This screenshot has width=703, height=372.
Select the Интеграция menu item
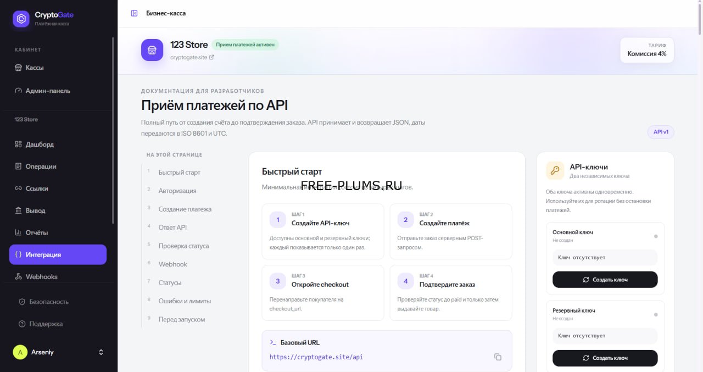click(58, 254)
